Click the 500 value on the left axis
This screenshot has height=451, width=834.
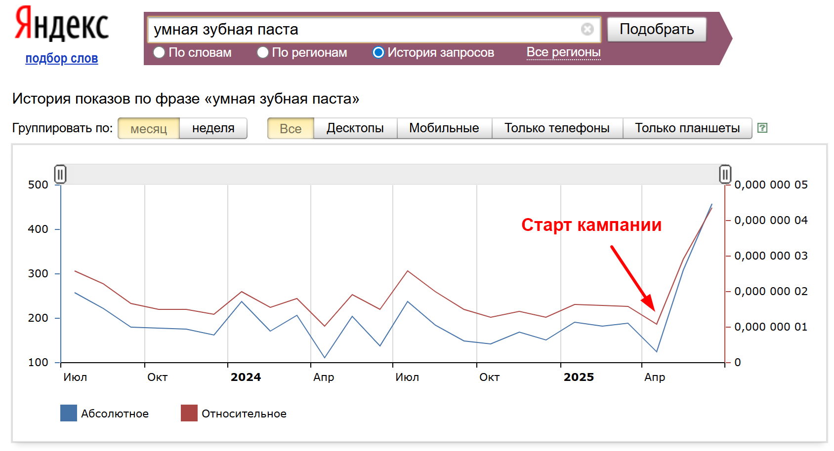[38, 185]
